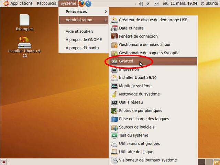Switch to the second workspace in switcher
This screenshot has height=165, width=220.
click(209, 162)
